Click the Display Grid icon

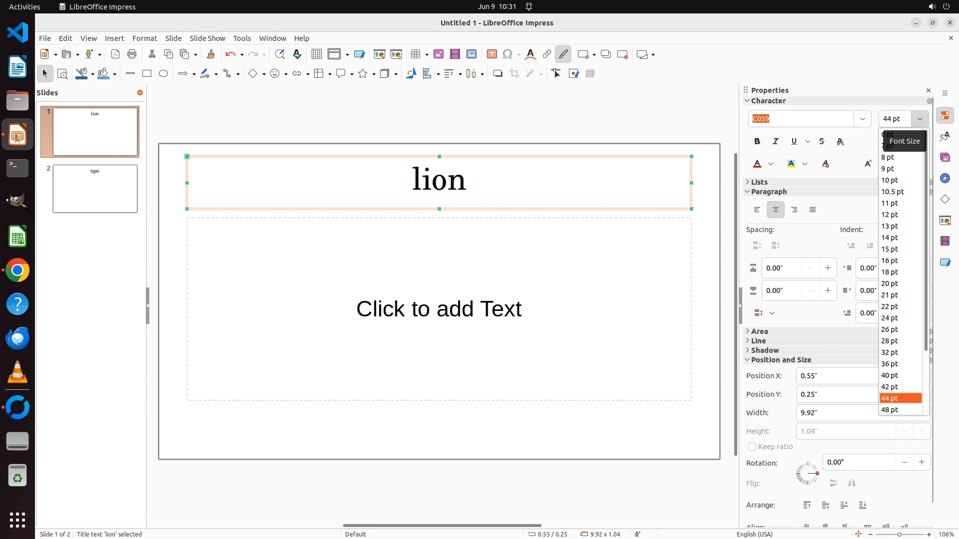point(316,54)
